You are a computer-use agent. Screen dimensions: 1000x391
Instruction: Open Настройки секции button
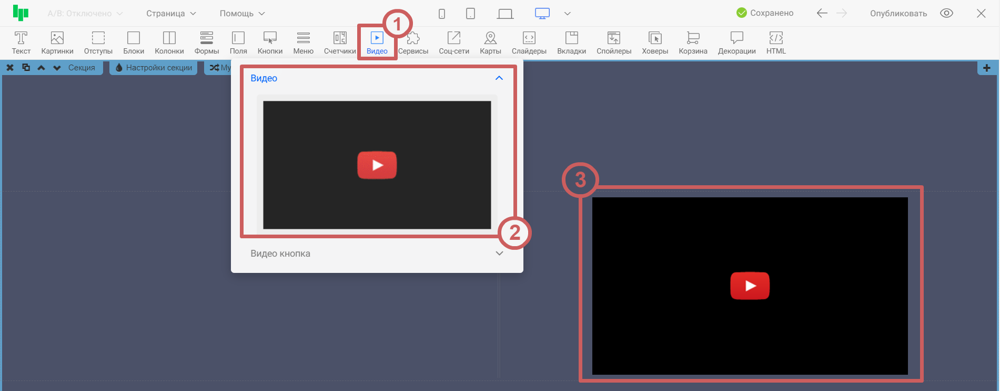154,68
